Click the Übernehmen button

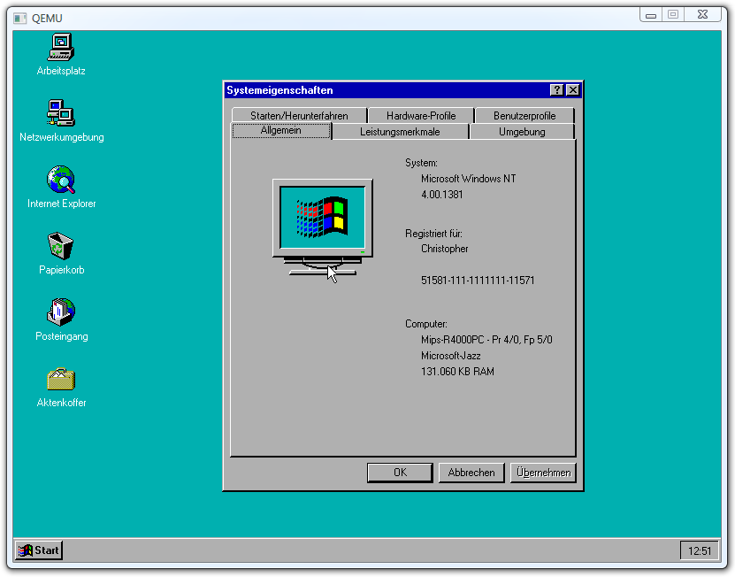[x=543, y=473]
